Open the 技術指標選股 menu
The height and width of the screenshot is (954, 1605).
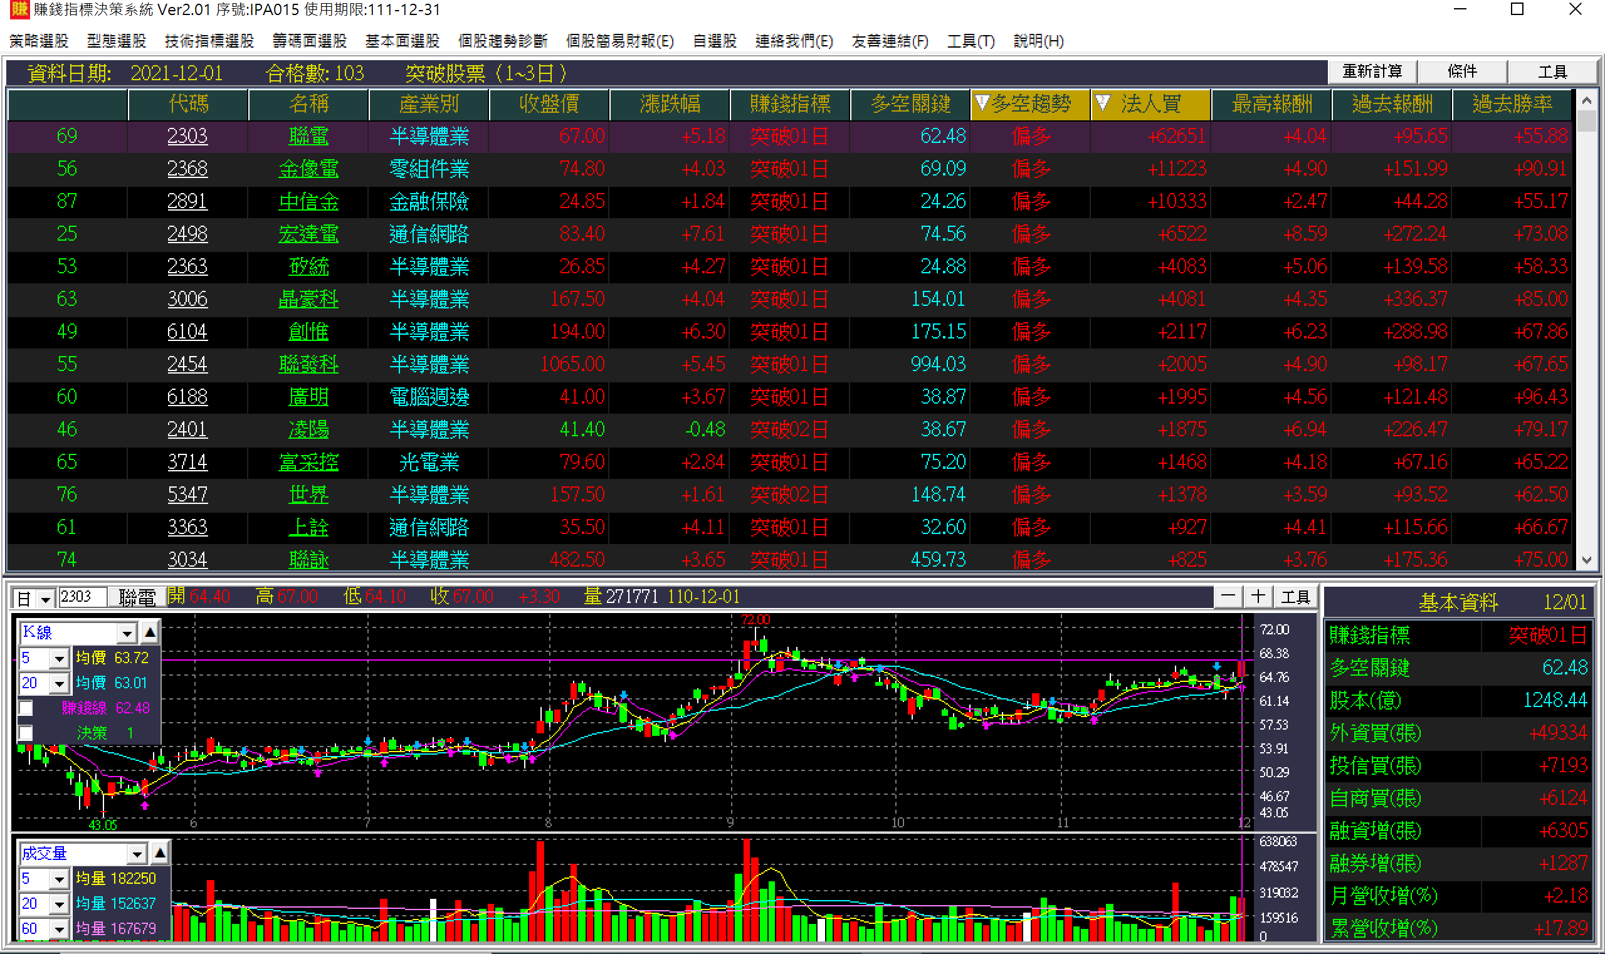coord(209,41)
